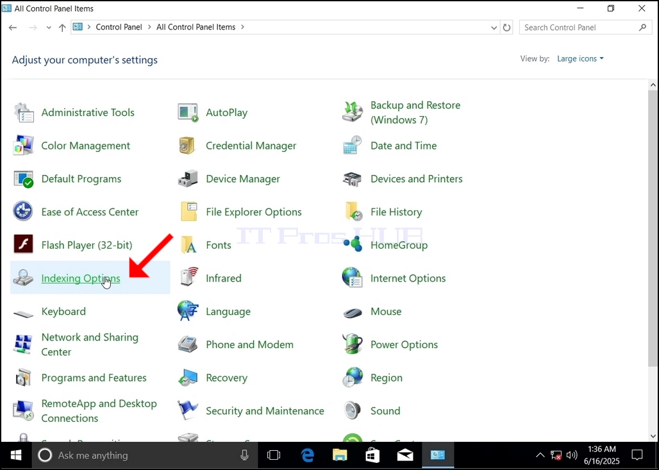Open the Device Manager icon
The image size is (659, 470).
188,179
